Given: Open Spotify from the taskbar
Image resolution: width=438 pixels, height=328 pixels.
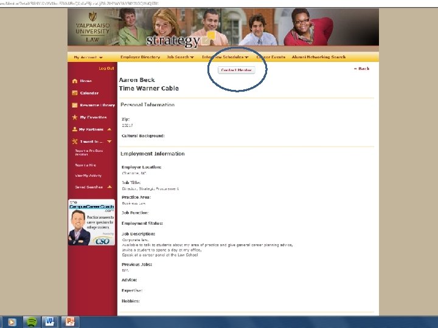Looking at the screenshot, I should point(32,322).
